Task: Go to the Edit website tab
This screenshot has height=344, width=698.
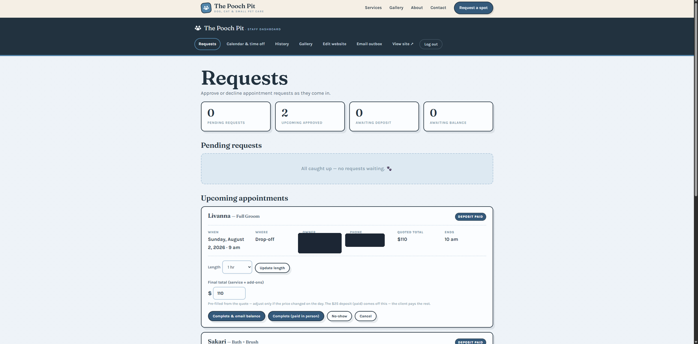Action: [x=335, y=44]
